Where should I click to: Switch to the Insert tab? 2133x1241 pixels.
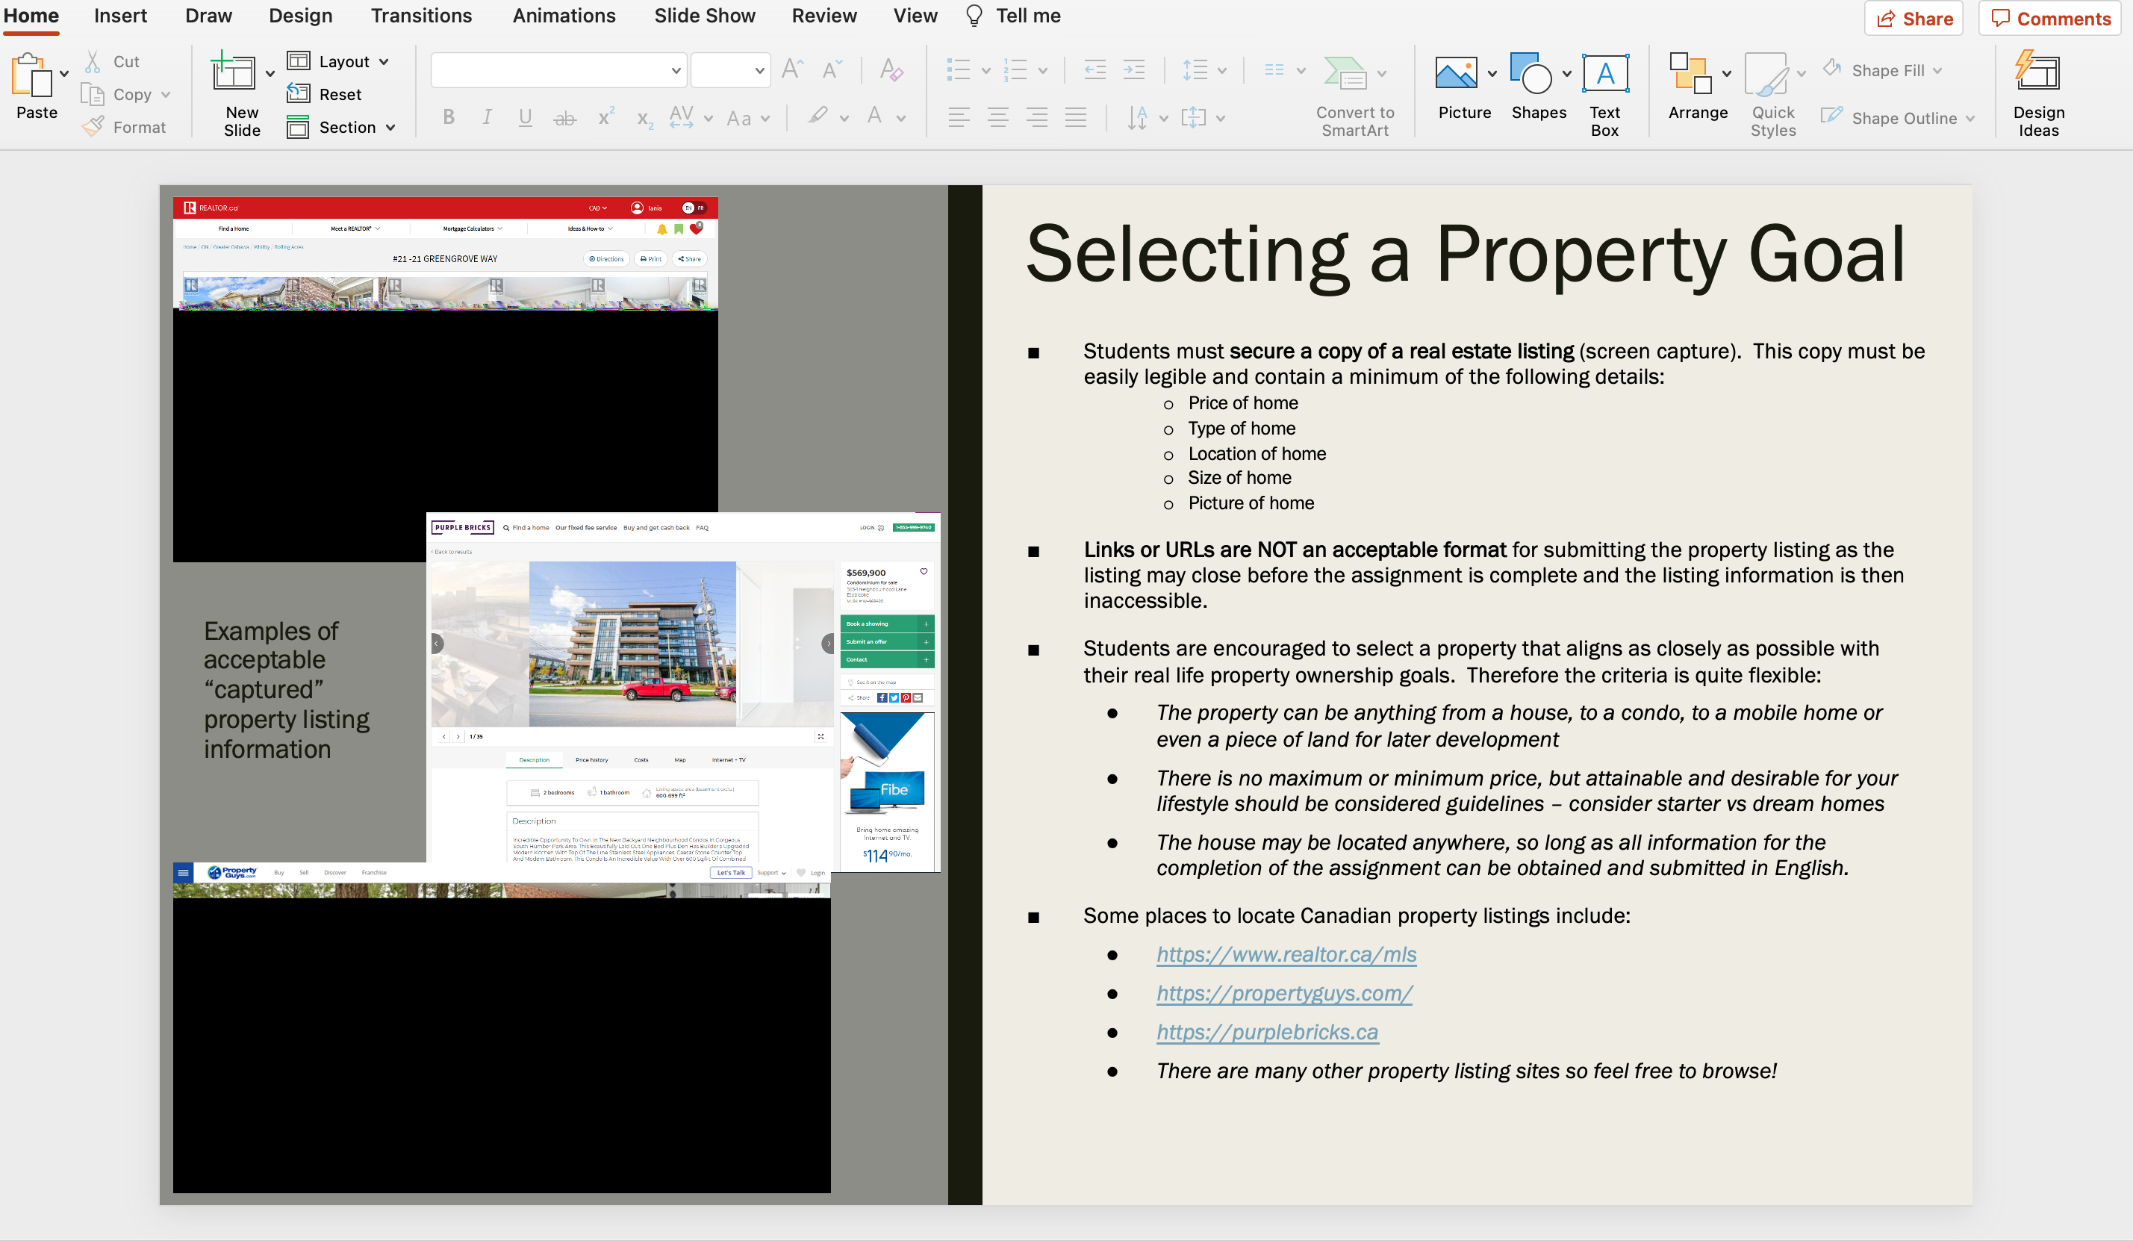coord(120,15)
